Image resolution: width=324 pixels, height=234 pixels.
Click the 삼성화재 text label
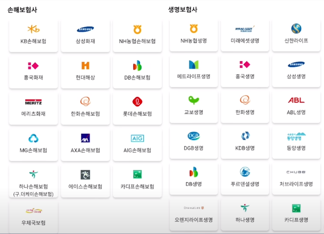tap(85, 41)
